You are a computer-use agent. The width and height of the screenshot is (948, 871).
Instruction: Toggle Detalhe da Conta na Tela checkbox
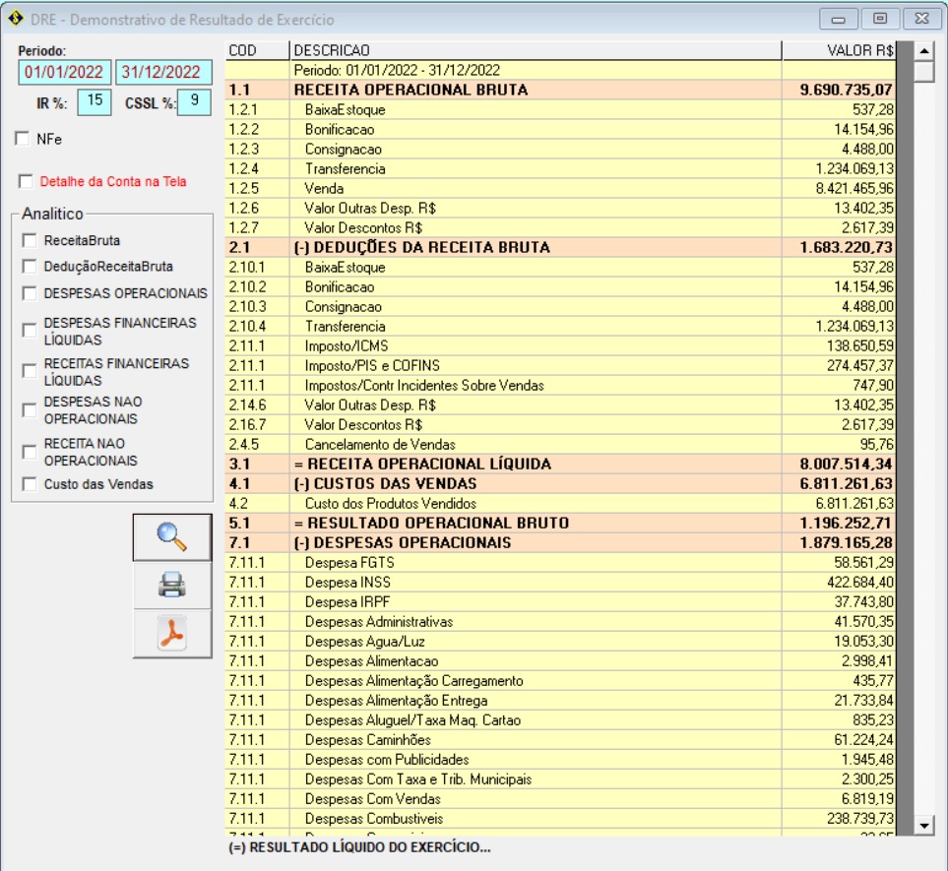pos(25,182)
